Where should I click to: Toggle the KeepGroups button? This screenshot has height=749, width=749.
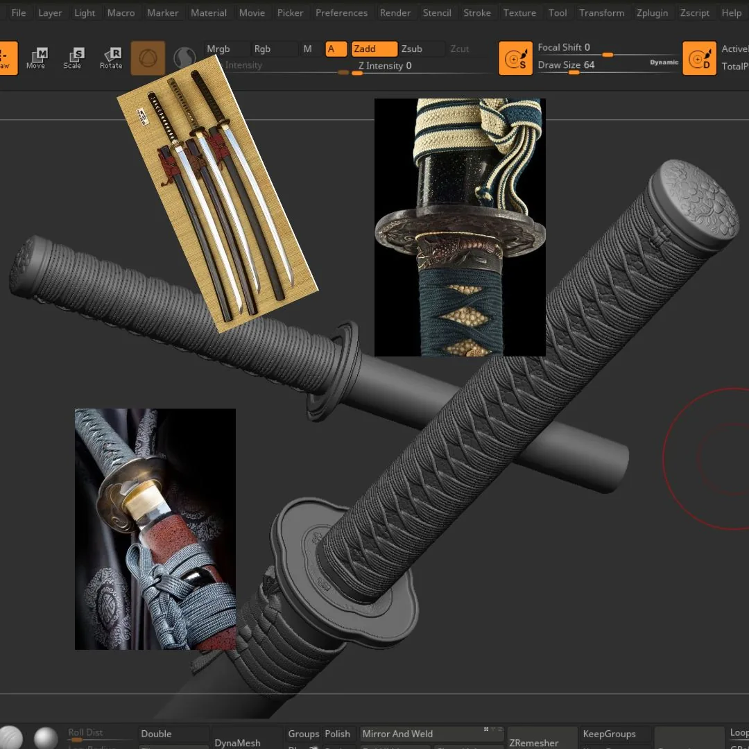616,734
